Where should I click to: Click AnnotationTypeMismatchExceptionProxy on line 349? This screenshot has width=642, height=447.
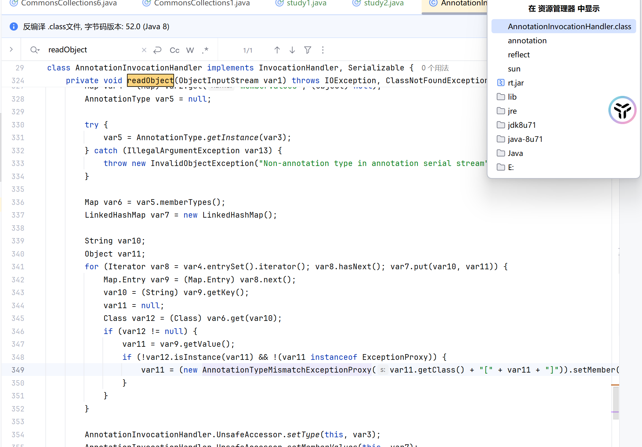(287, 370)
